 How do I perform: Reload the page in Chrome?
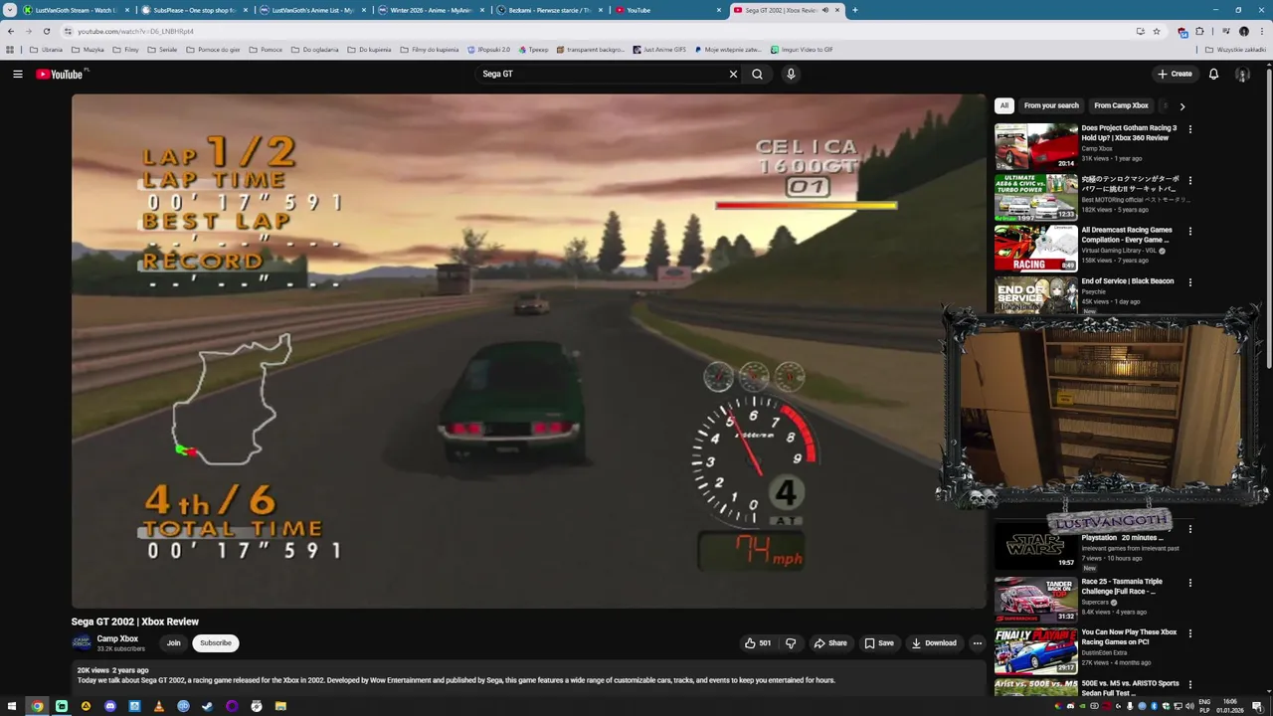(46, 31)
